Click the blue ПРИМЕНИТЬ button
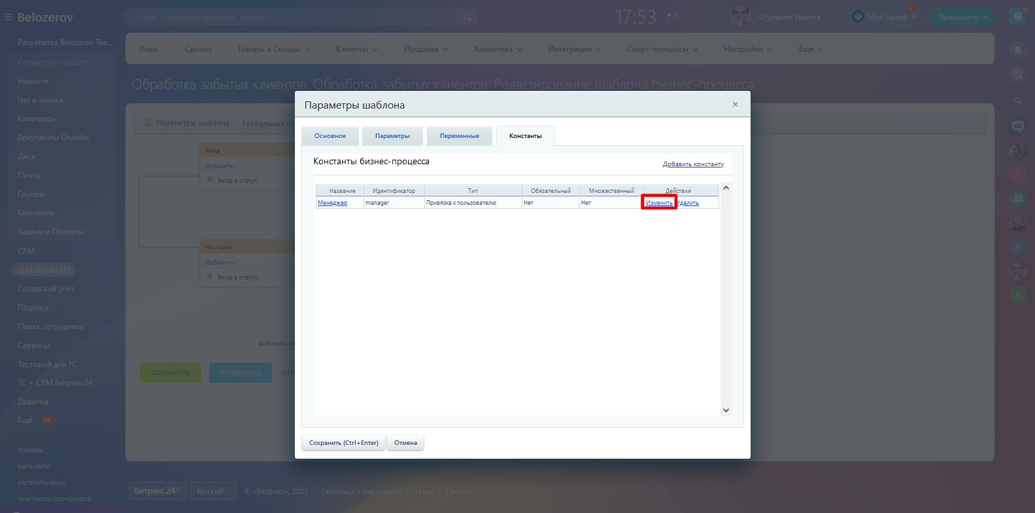Image resolution: width=1035 pixels, height=513 pixels. pos(240,372)
